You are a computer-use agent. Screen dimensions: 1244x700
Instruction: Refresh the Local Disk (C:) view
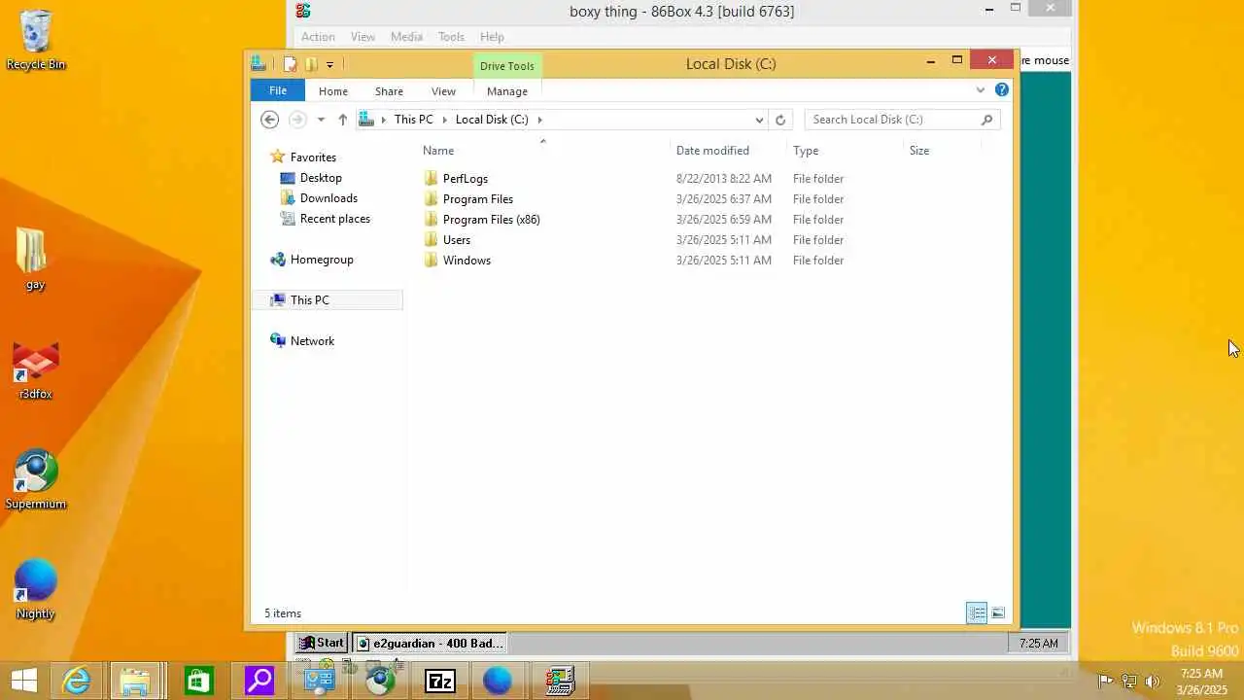click(x=779, y=120)
